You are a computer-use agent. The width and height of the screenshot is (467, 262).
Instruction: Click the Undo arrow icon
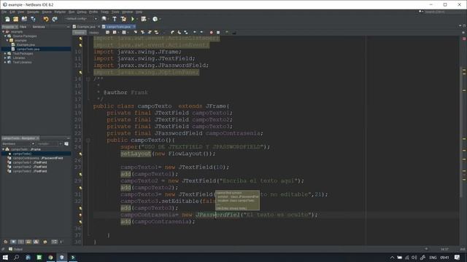pyautogui.click(x=46, y=19)
